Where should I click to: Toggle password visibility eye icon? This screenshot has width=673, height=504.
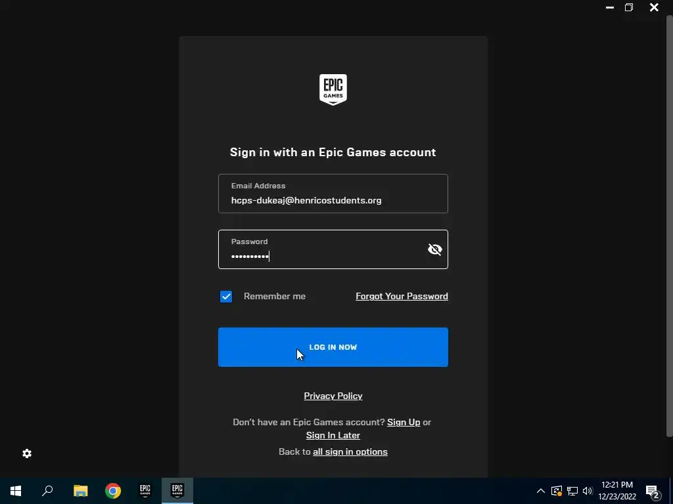click(x=435, y=249)
